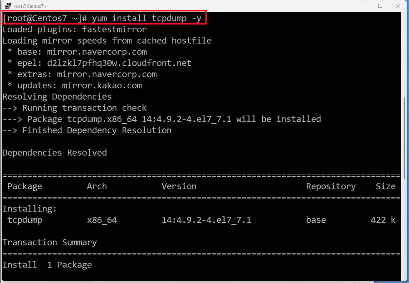This screenshot has height=283, width=409.
Task: Click the '* base: mirror.navercorp.com' line
Action: point(77,52)
